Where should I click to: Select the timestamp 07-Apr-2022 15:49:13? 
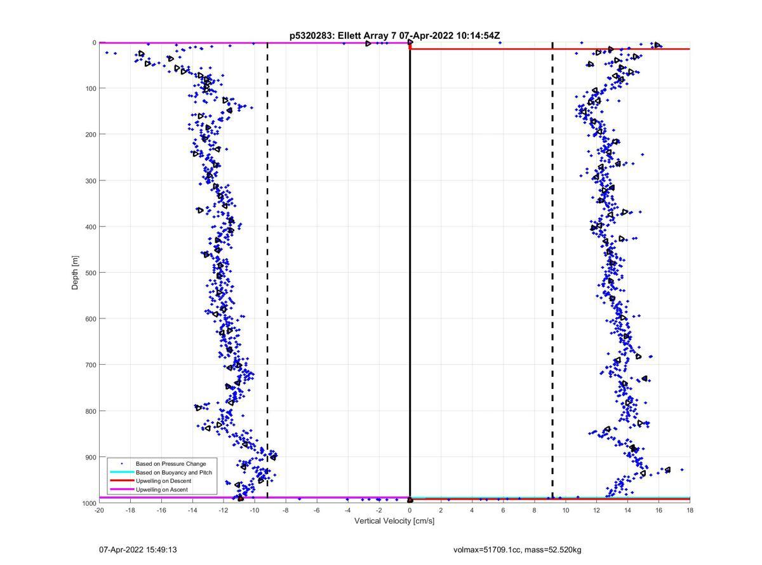138,549
